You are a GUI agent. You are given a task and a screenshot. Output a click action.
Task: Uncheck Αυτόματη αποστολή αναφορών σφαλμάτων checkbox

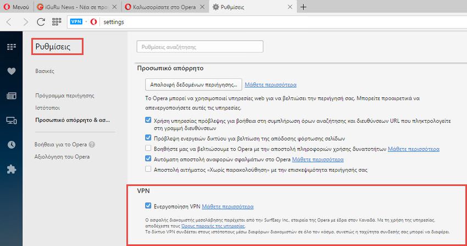tap(148, 159)
